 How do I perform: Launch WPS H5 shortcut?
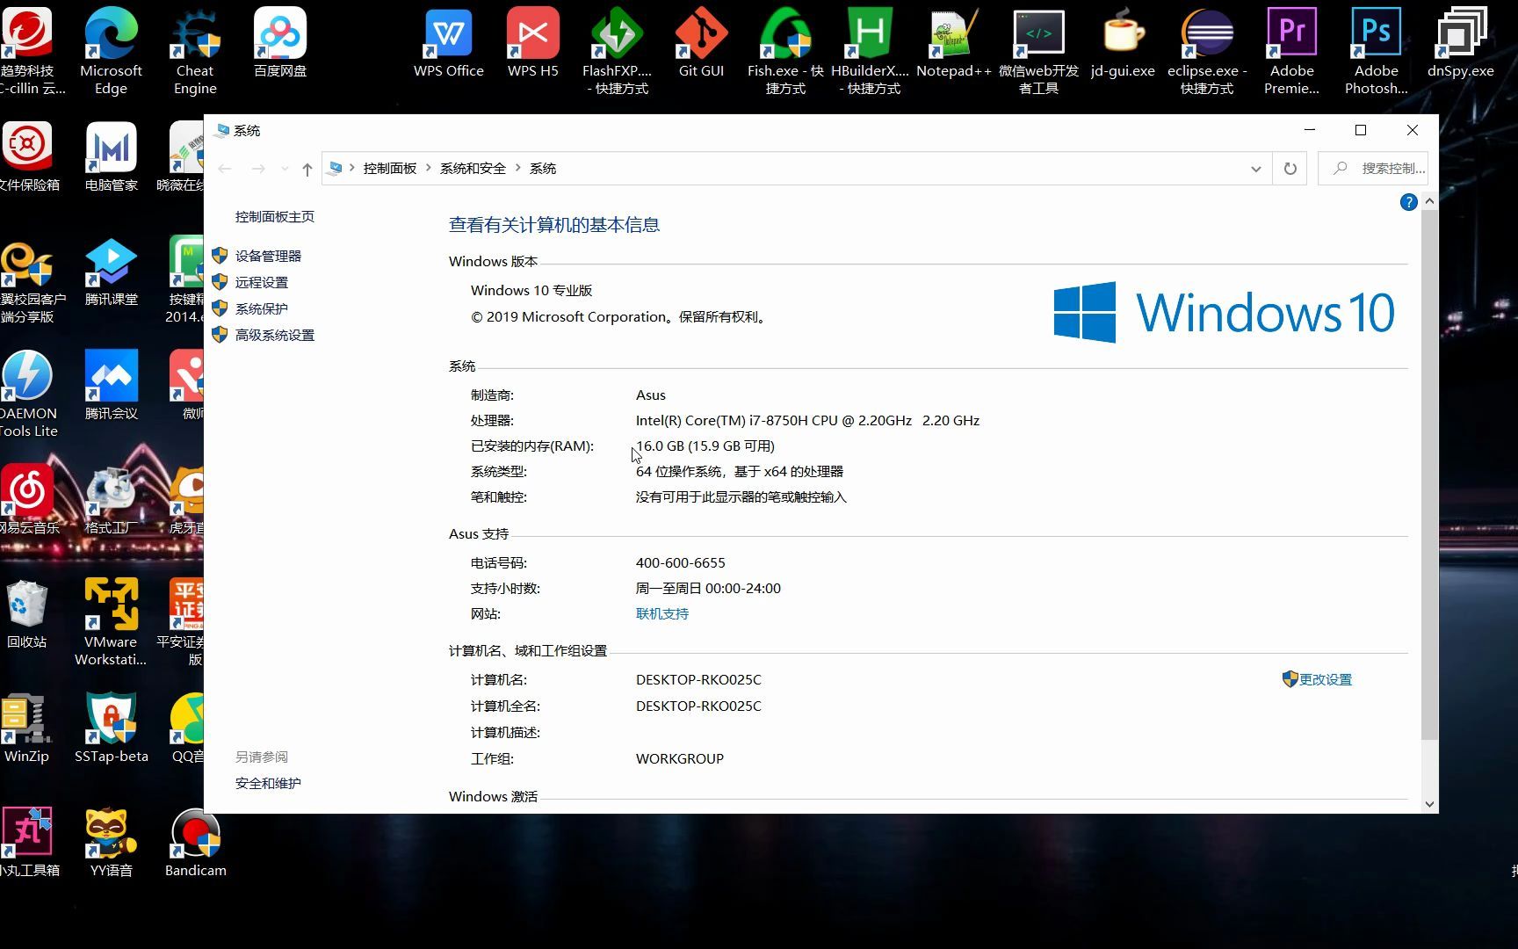click(x=533, y=42)
